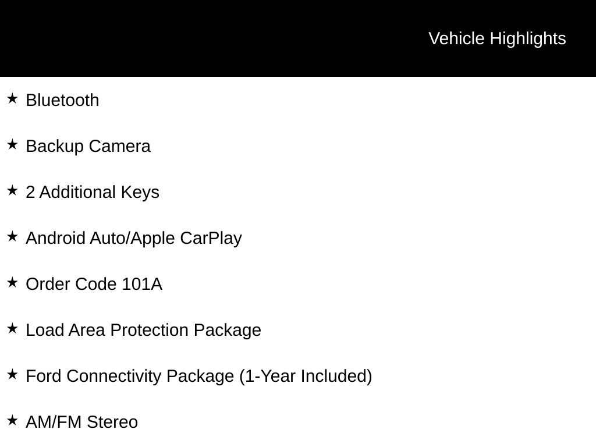Select the star next to 2 Additional Keys
596x447 pixels.
point(13,190)
